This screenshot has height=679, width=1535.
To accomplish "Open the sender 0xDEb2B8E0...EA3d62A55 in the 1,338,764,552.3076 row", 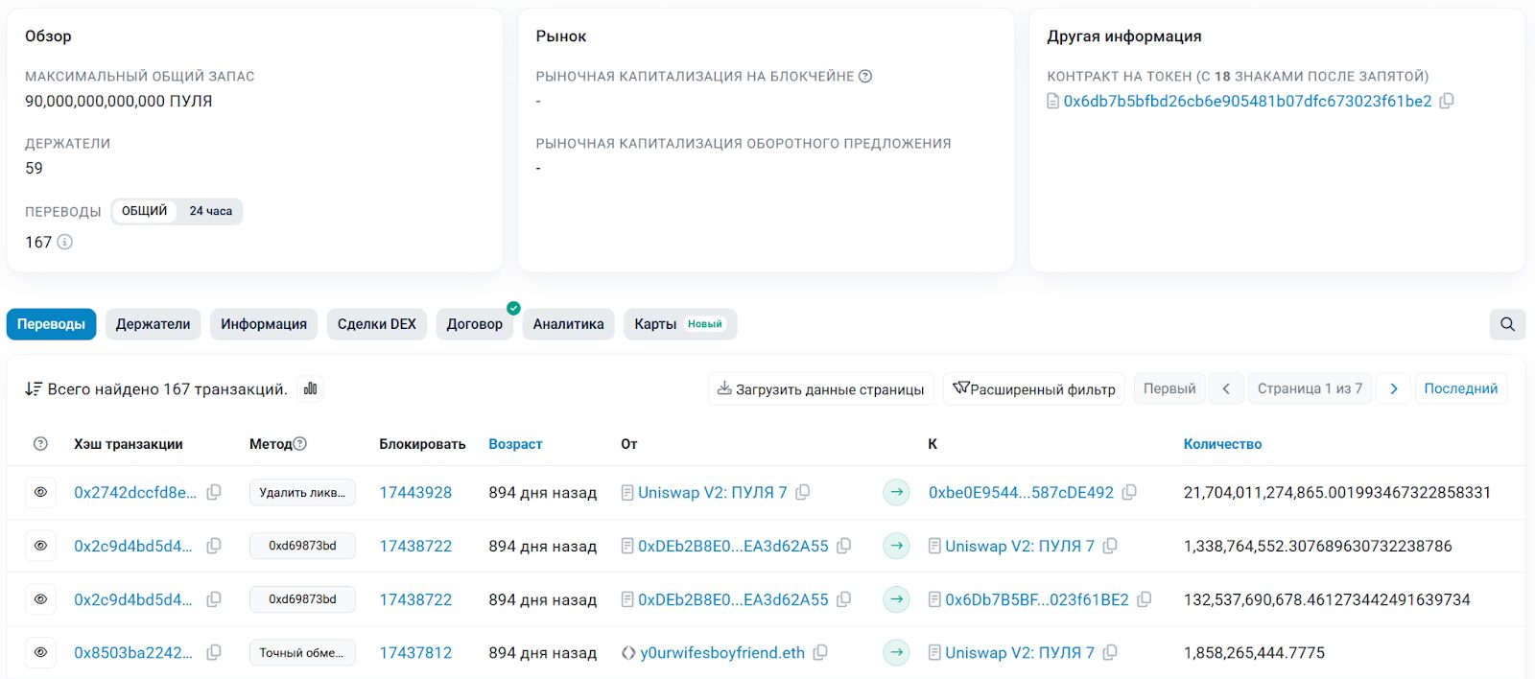I will [733, 546].
